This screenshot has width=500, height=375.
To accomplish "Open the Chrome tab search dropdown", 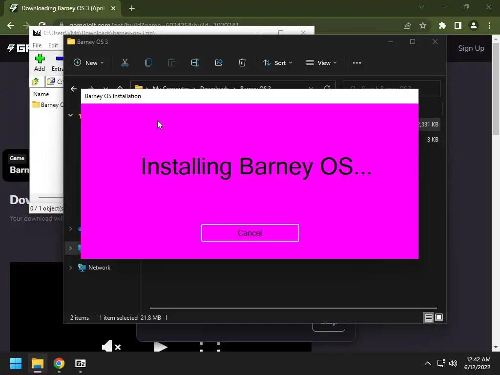I will [421, 7].
